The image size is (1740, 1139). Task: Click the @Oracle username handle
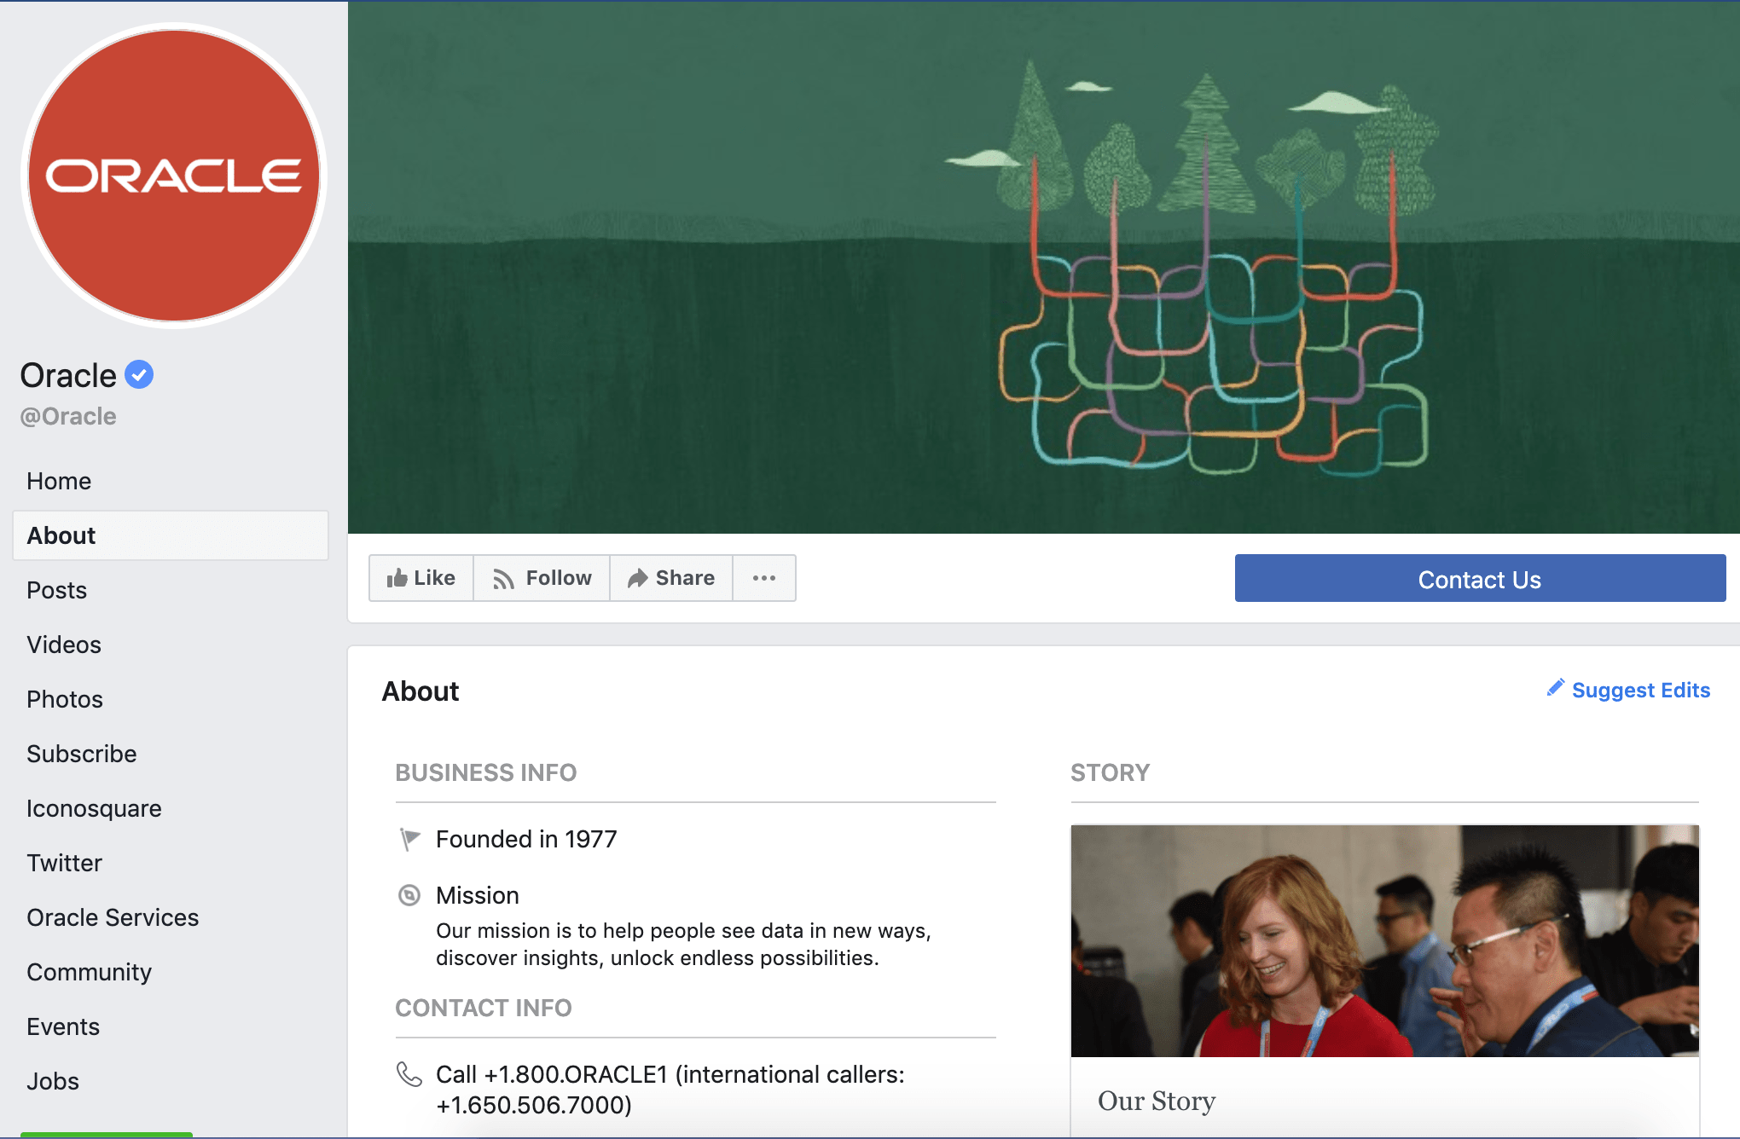point(68,416)
